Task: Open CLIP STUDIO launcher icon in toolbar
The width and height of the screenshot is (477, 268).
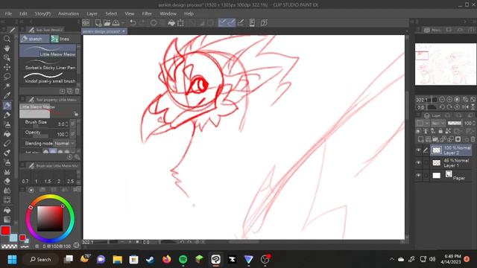Action: click(x=86, y=23)
